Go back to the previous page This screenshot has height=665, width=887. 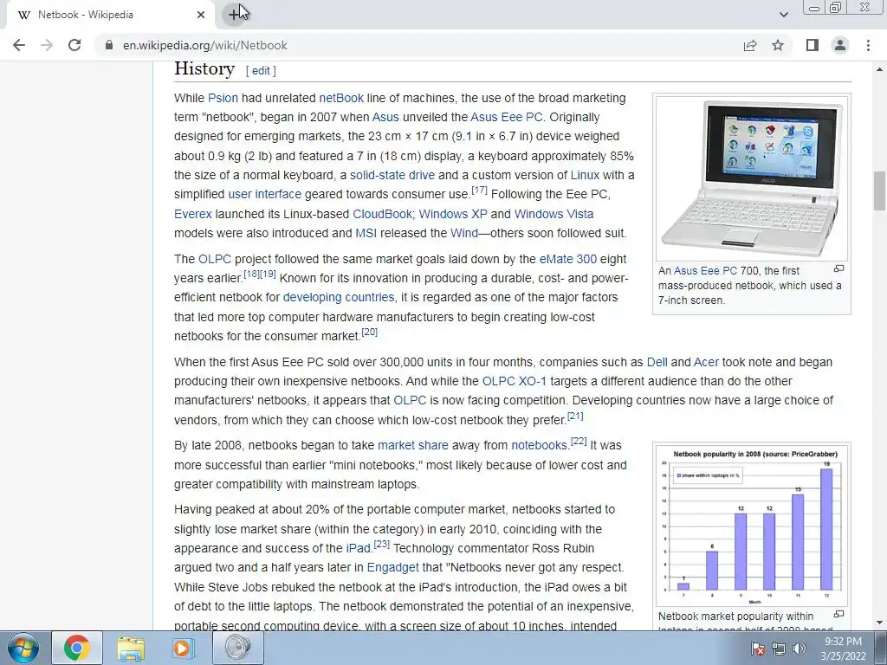click(x=19, y=45)
